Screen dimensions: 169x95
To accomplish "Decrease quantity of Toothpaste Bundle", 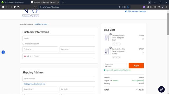I will [113, 58].
